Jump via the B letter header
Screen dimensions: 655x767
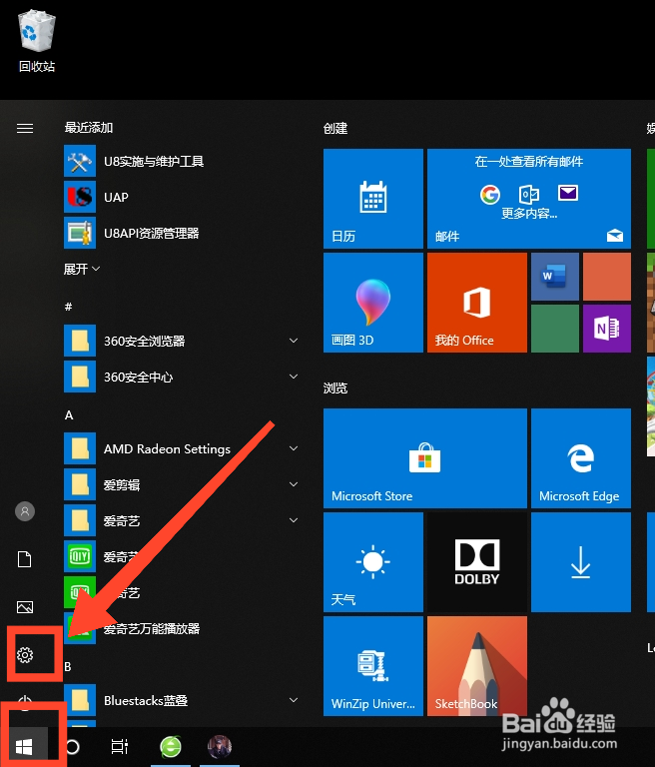[x=68, y=667]
